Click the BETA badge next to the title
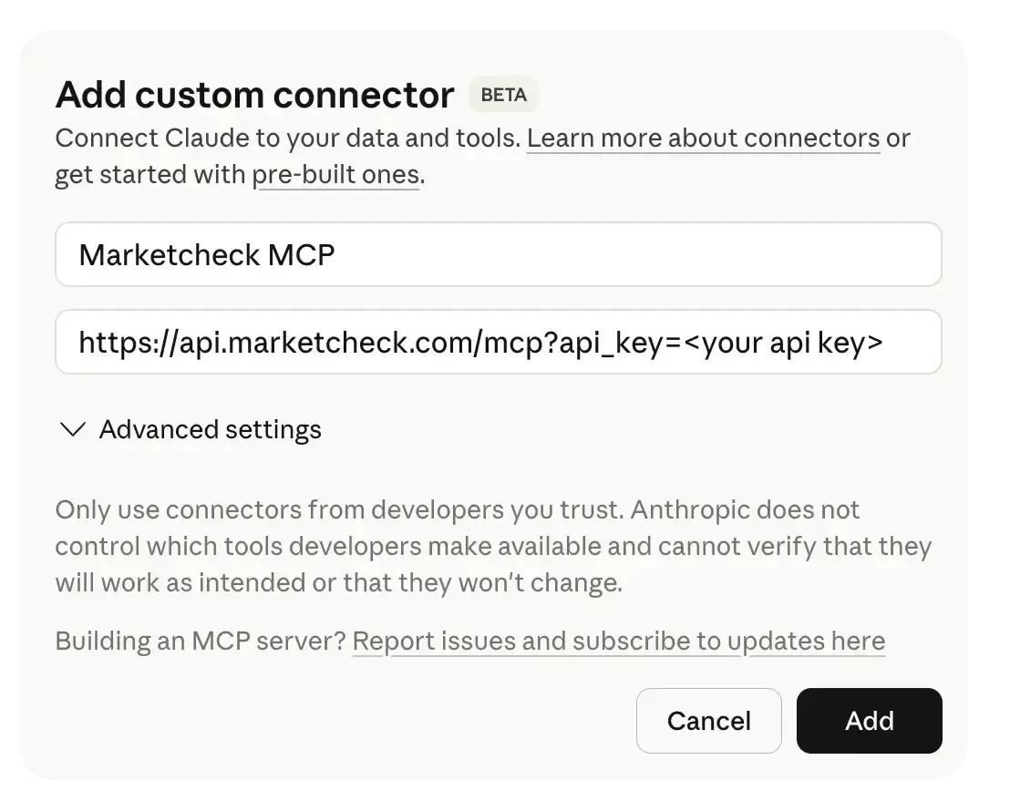This screenshot has height=791, width=1010. (504, 94)
